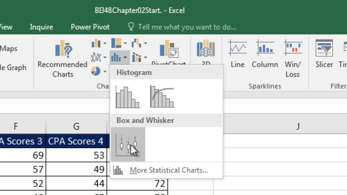
Task: Switch to the Inquire ribbon tab
Action: click(x=41, y=27)
